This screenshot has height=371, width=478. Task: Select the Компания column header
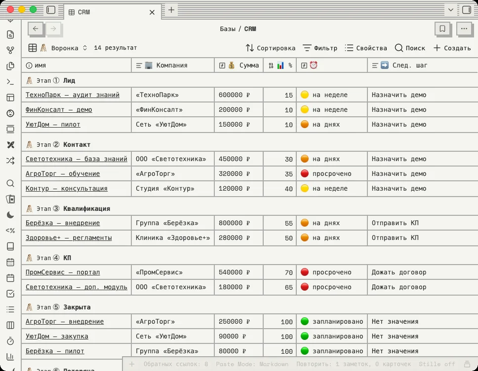173,66
